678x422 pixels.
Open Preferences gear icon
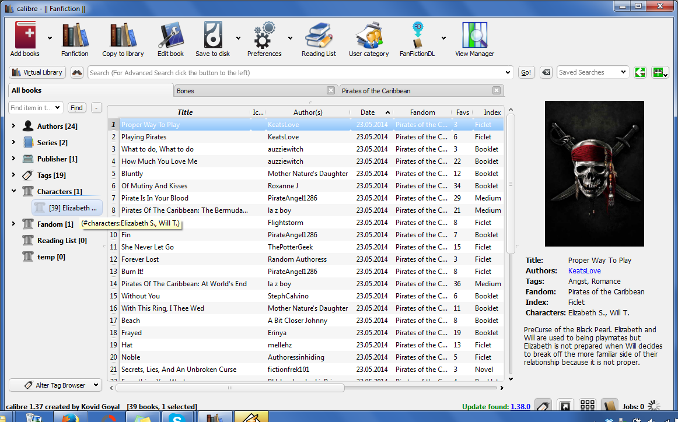tap(264, 36)
